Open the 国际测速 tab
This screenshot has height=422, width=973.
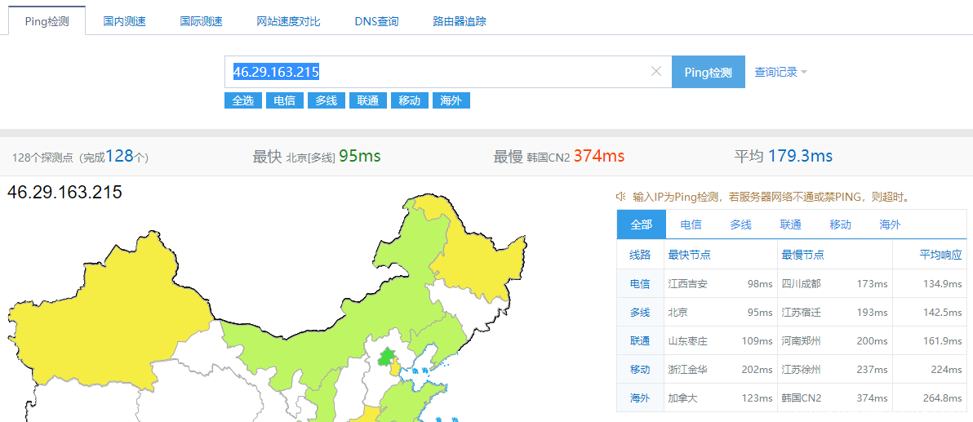[201, 21]
